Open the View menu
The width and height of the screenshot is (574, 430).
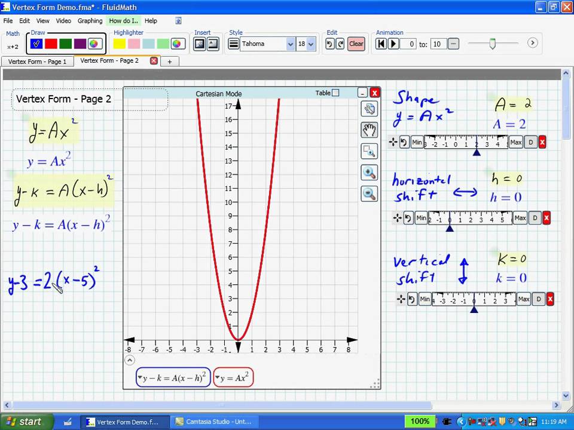coord(42,21)
